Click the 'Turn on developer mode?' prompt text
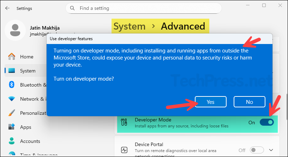 [84, 79]
